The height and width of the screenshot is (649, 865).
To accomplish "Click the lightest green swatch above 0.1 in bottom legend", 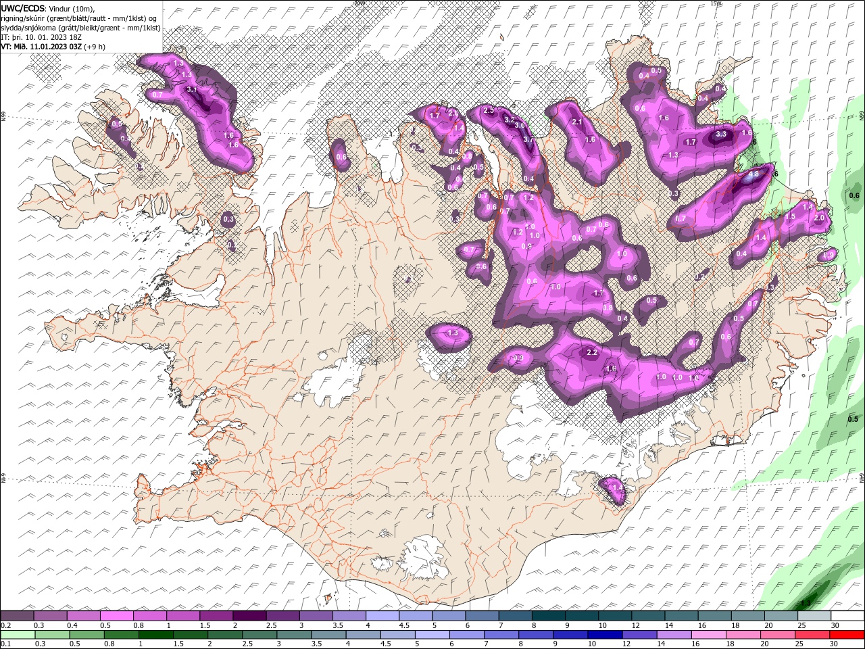I will [x=18, y=635].
